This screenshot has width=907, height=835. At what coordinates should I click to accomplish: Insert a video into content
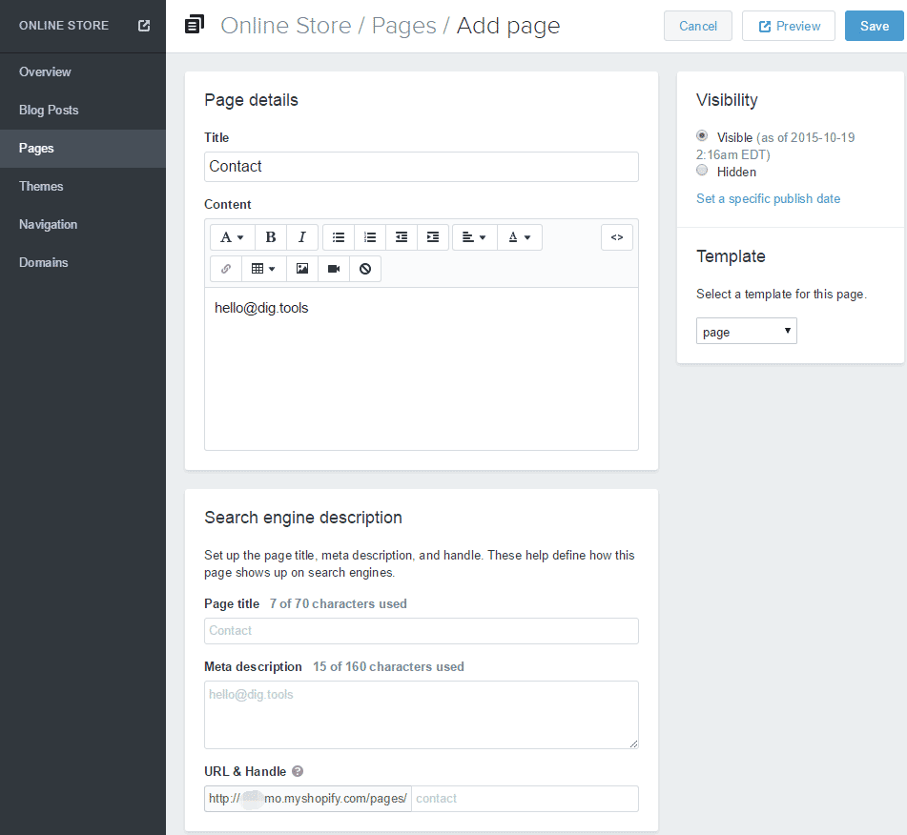[x=334, y=269]
